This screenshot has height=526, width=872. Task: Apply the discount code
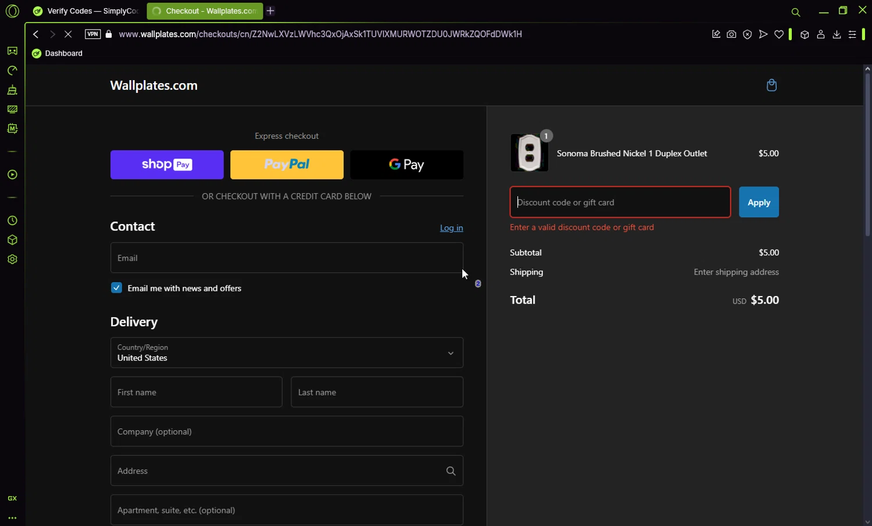click(x=759, y=202)
